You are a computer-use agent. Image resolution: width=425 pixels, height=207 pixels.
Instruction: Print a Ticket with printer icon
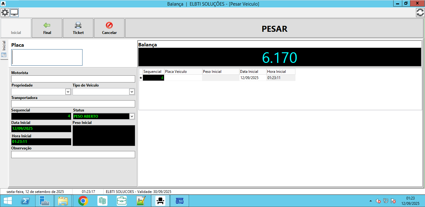click(78, 28)
